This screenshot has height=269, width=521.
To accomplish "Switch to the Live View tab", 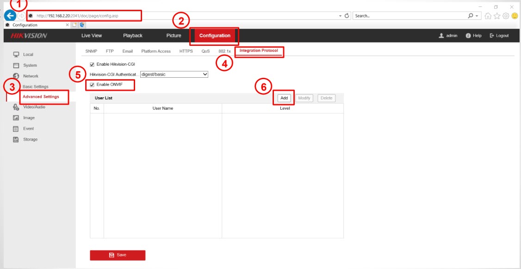I will [x=92, y=36].
